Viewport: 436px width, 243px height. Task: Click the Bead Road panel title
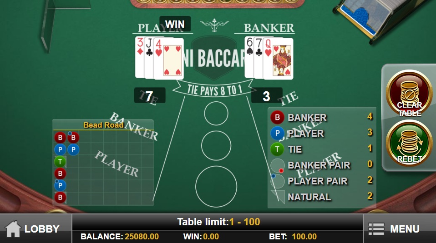point(103,125)
